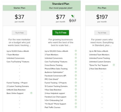Click help icon for Cross-Device Tracking
Viewport: 121px width, 112px height.
tap(76, 65)
